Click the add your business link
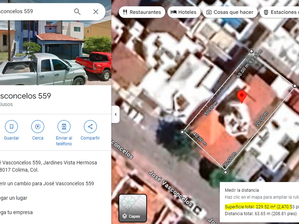This screenshot has height=224, width=299. (16, 212)
